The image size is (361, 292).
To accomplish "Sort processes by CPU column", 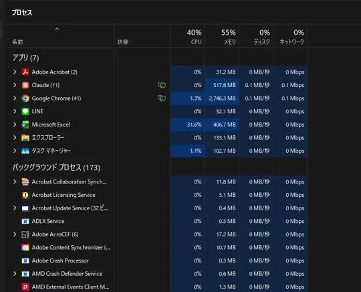I will [197, 42].
